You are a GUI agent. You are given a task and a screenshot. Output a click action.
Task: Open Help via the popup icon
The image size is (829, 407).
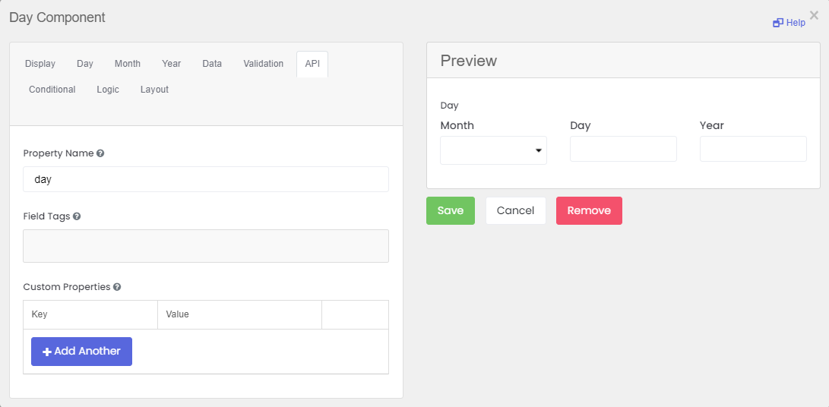(778, 23)
